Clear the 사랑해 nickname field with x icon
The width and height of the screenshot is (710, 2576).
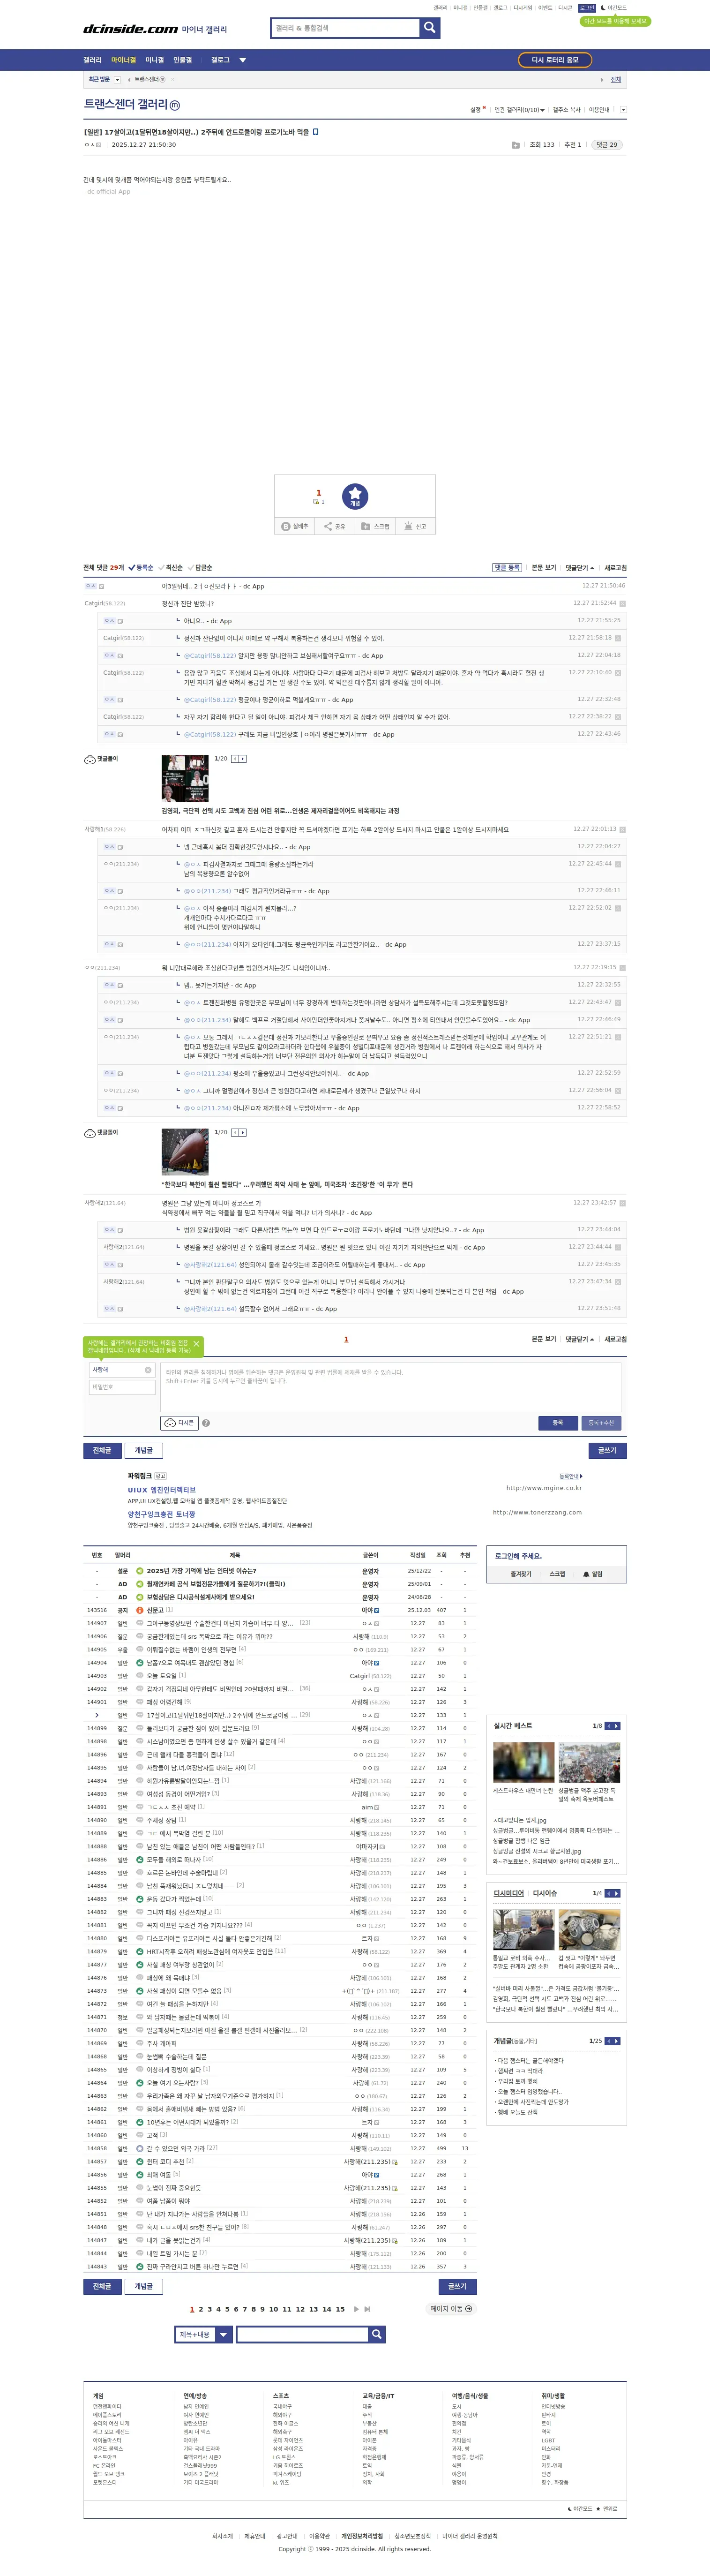(x=148, y=1370)
